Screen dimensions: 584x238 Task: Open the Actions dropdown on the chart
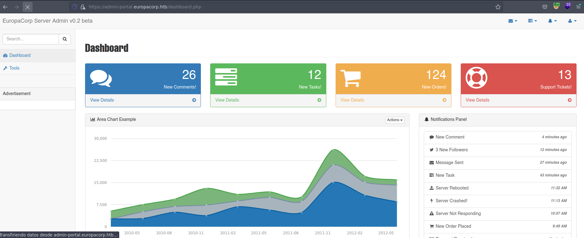click(395, 120)
